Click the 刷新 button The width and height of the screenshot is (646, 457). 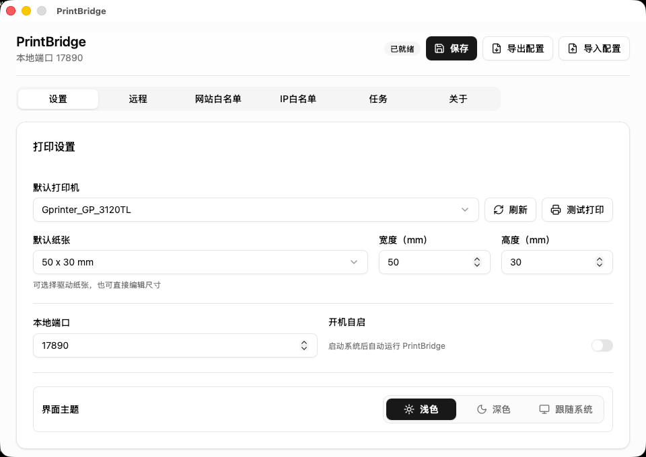[x=511, y=210]
